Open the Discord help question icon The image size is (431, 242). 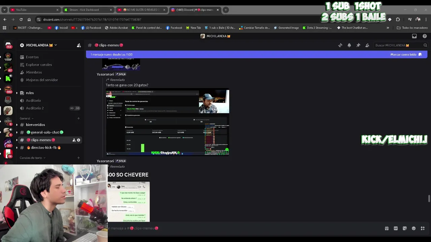(425, 36)
